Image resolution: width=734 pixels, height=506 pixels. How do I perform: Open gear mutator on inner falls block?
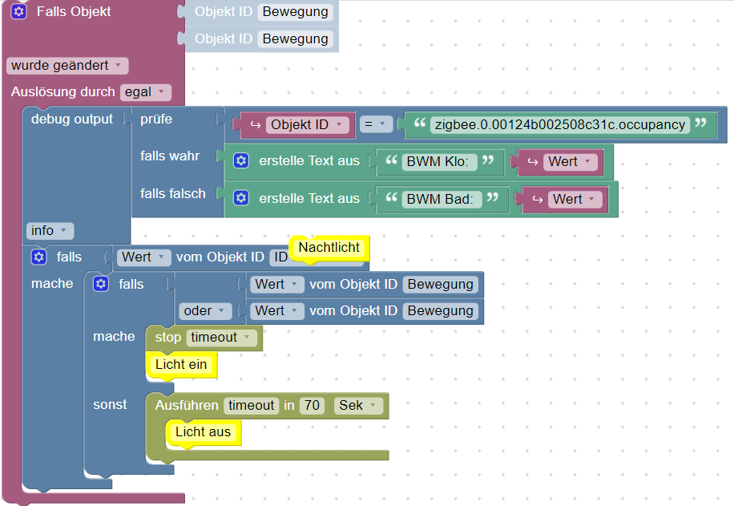[x=101, y=284]
